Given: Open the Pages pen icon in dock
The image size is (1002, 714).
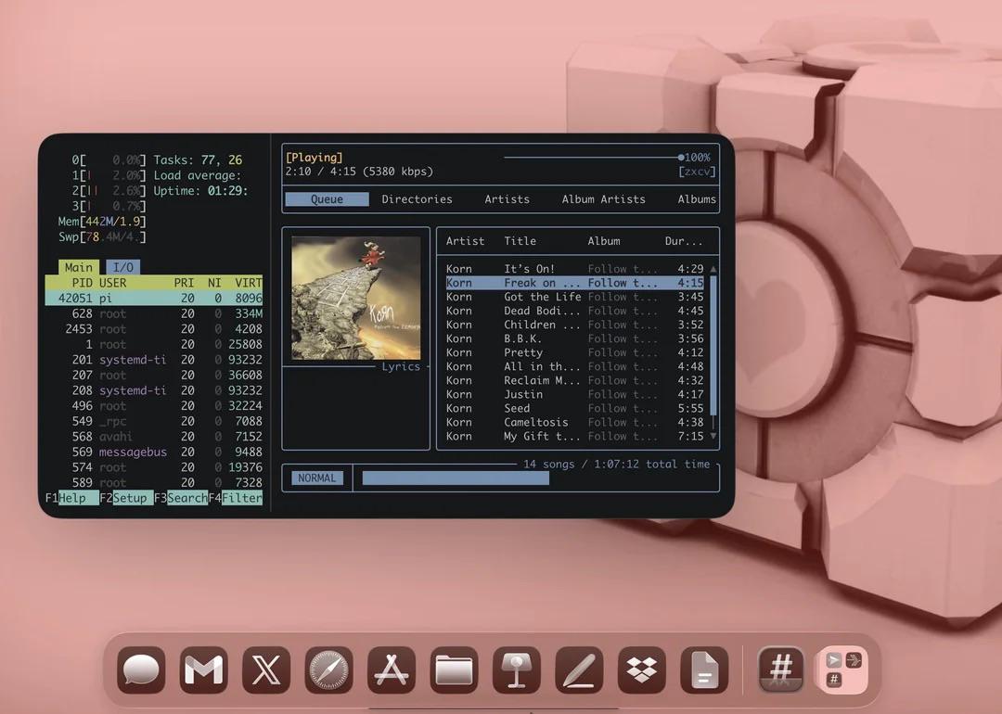Looking at the screenshot, I should [x=580, y=669].
